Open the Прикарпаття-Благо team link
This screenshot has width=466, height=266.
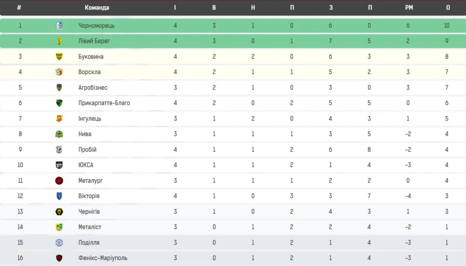(x=104, y=103)
